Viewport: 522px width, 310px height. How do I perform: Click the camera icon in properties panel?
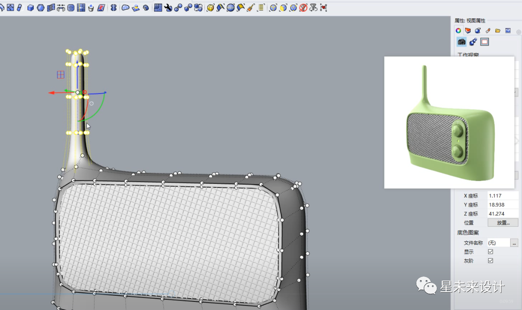coord(462,42)
